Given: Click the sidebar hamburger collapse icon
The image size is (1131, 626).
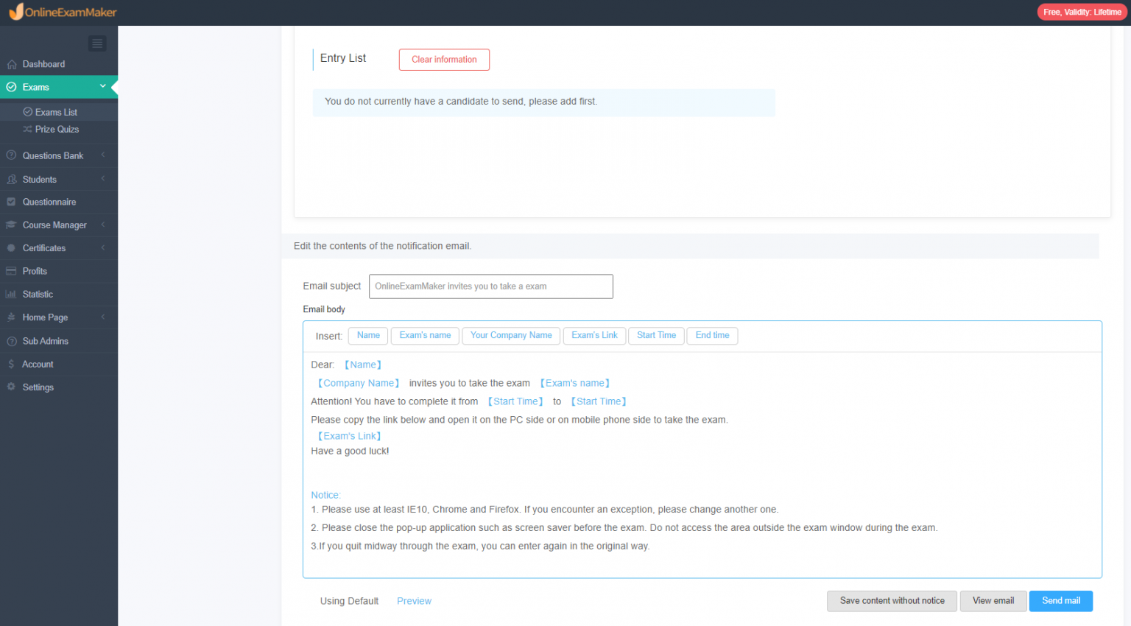Looking at the screenshot, I should coord(96,43).
